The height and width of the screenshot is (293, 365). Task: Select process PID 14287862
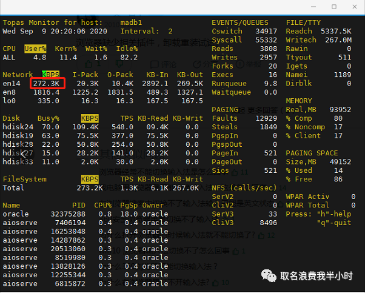[x=68, y=240]
